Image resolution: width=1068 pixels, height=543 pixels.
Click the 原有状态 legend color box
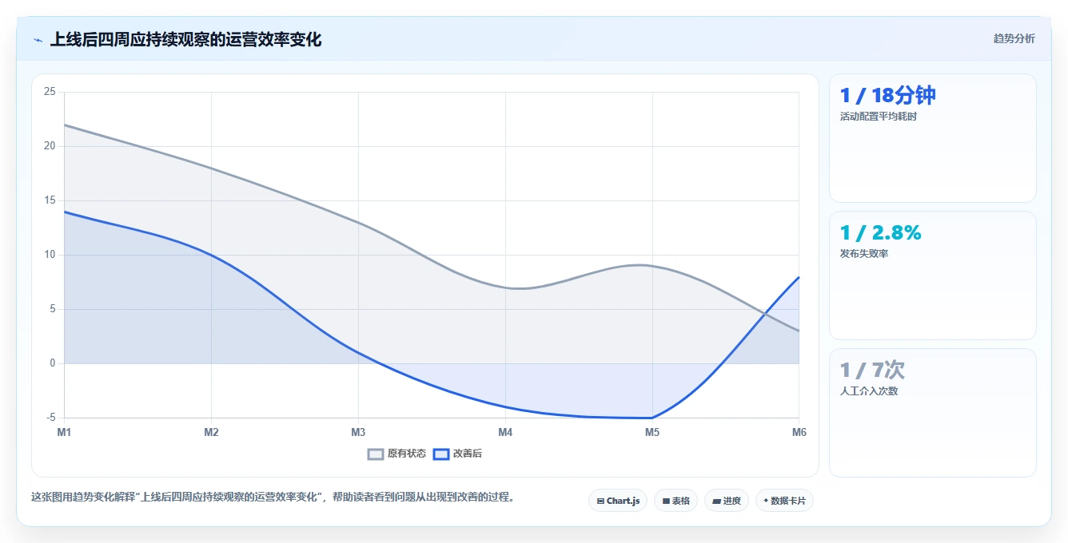click(376, 454)
